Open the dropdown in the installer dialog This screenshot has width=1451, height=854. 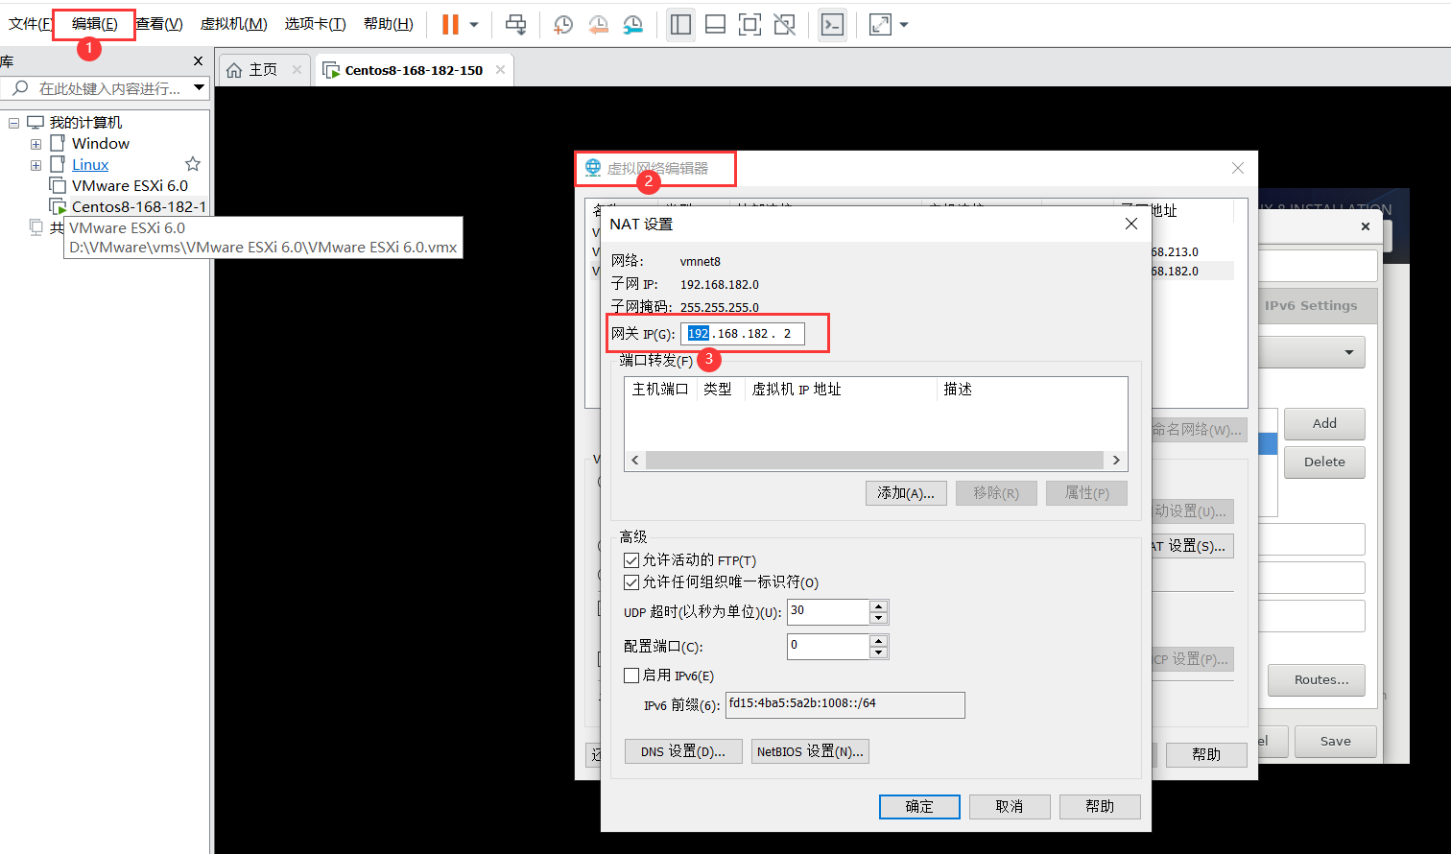click(1348, 352)
